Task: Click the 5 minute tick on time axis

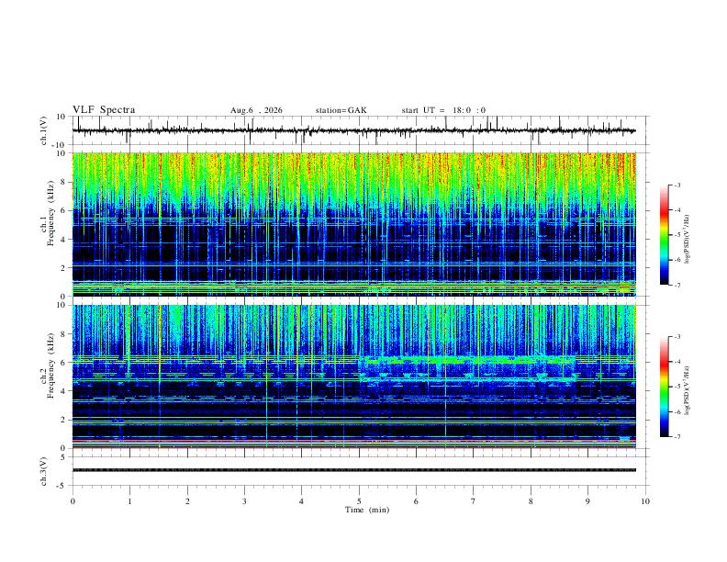Action: [359, 501]
